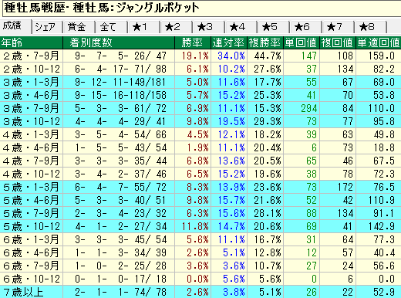Select the 2歳・7-9月 row
401x298 pixels.
(x=200, y=56)
